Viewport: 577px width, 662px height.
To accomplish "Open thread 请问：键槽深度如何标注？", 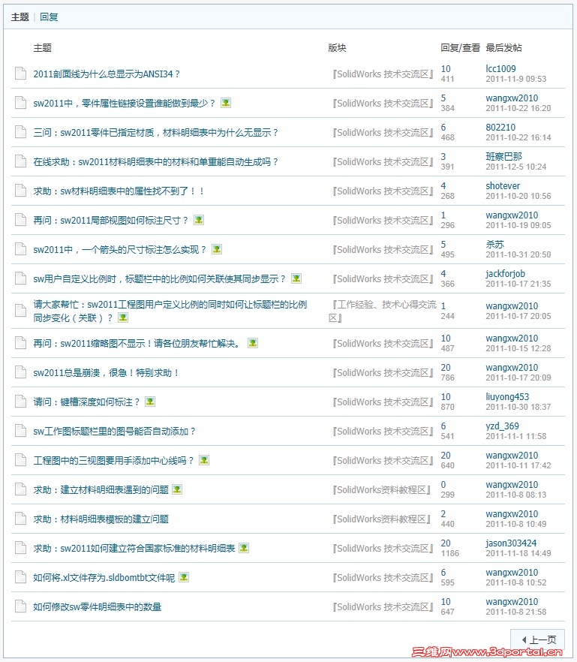I will (86, 402).
